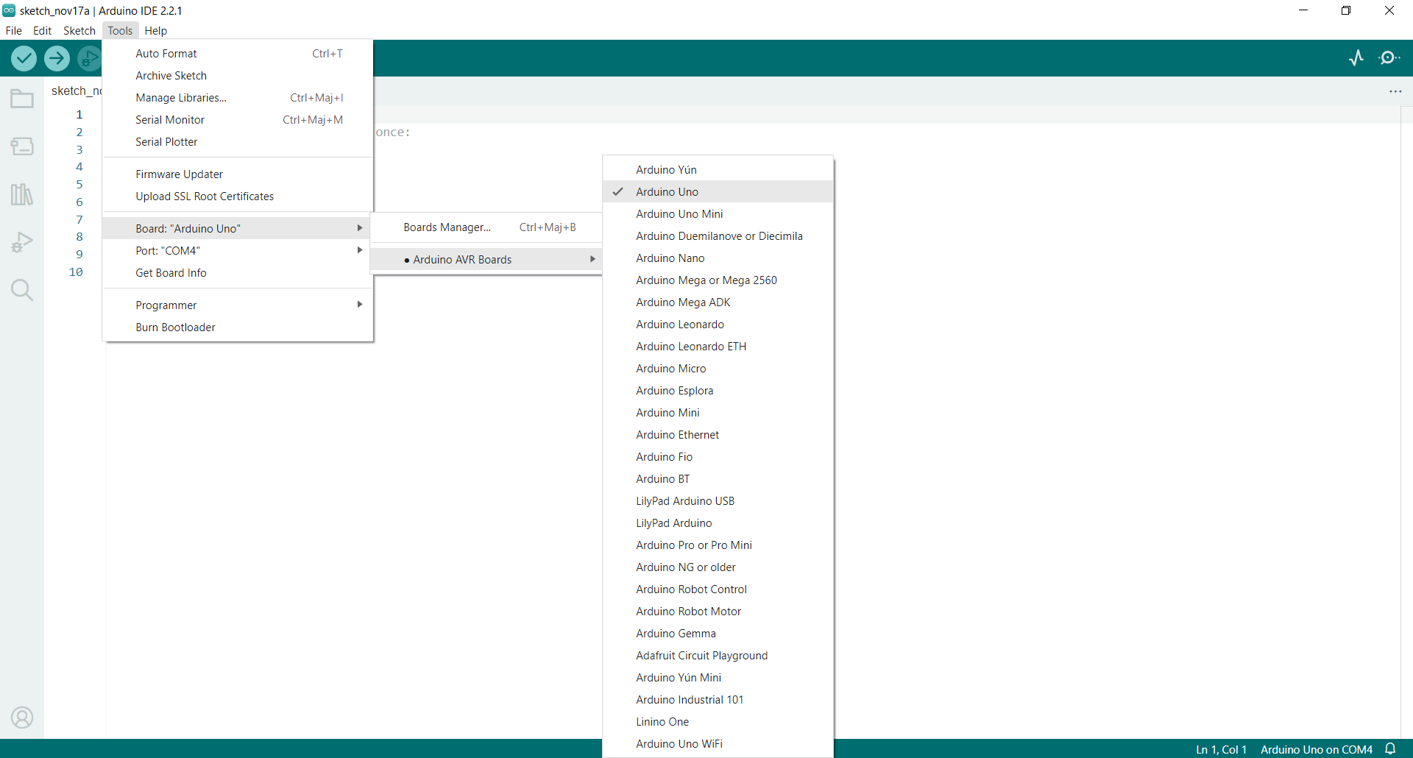Select the Arduino Robot Motor board
Image resolution: width=1413 pixels, height=758 pixels.
718,612
